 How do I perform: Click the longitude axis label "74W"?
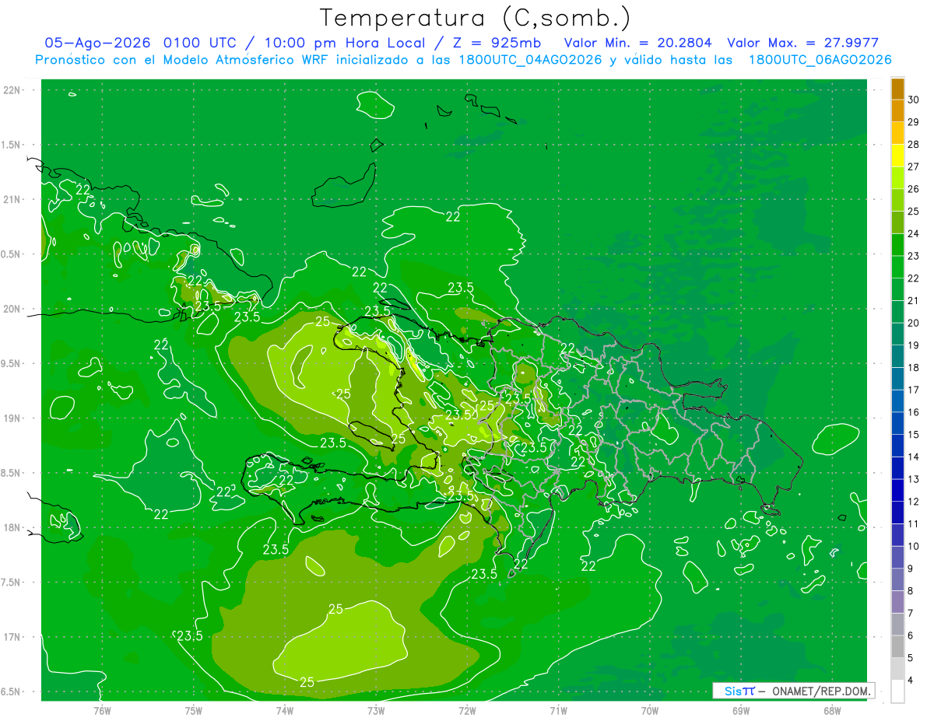[x=285, y=710]
